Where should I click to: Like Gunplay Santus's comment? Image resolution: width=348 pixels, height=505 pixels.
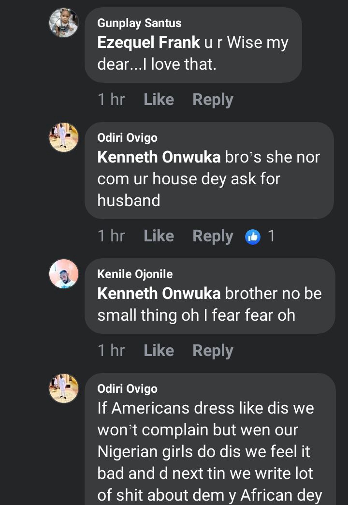click(x=159, y=100)
